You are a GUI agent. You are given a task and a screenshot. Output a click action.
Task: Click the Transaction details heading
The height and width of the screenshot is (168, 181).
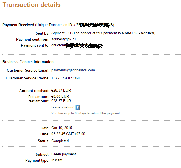point(32,5)
